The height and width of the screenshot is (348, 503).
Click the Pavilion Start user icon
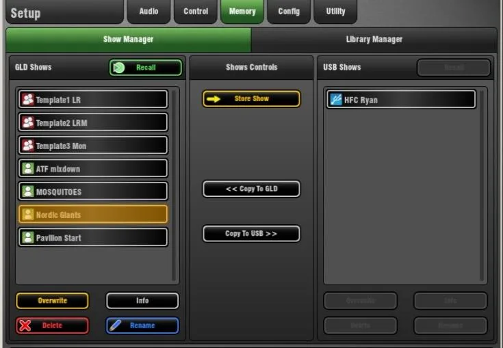[x=28, y=237]
